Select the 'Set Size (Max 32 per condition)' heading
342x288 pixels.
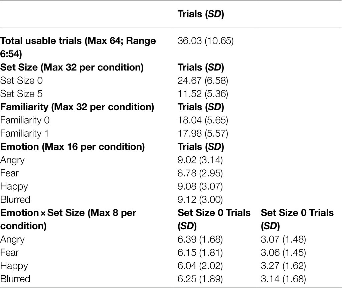(x=72, y=67)
